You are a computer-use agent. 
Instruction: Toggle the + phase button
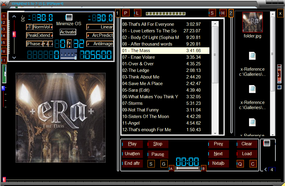pos(45,44)
